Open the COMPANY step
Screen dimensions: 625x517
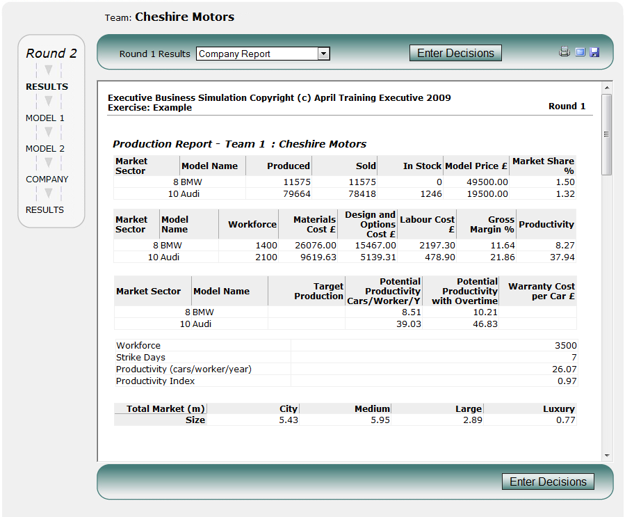click(47, 179)
